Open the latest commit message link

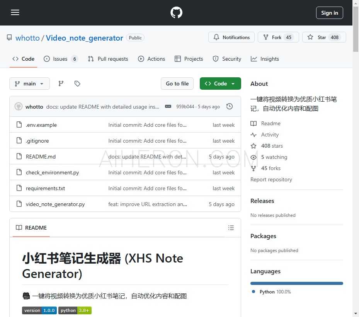102,107
